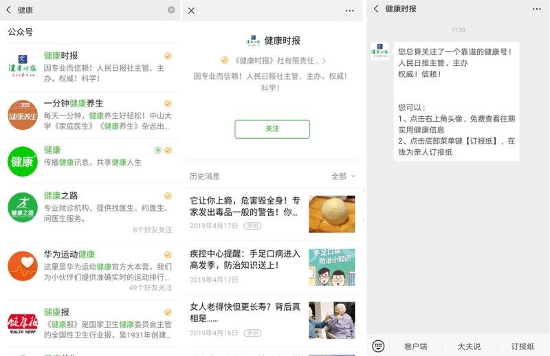Tap the verified badge beside 一分钟健康养生
The image size is (550, 356).
pos(168,104)
